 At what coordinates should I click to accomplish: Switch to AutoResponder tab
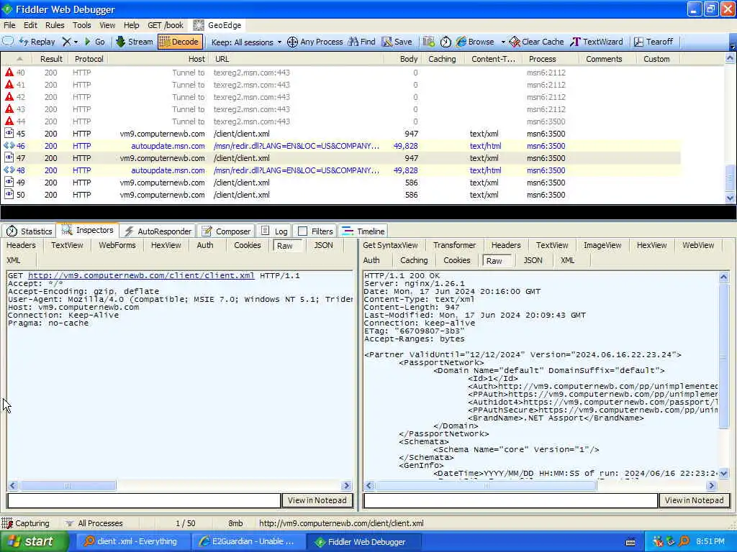[158, 231]
